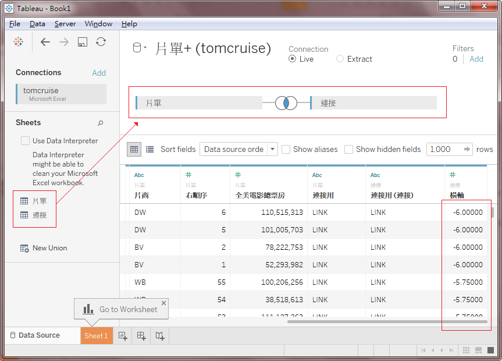Screen dimensions: 502x361
Task: Click the 片單 sheet table icon
Action: (24, 201)
